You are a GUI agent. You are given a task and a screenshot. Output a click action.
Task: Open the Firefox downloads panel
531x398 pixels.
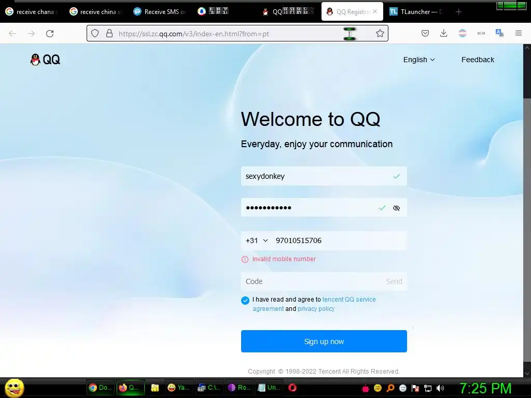(444, 33)
